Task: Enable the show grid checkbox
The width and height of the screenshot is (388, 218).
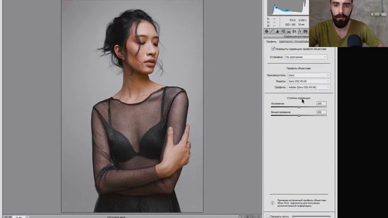Action: click(268, 216)
